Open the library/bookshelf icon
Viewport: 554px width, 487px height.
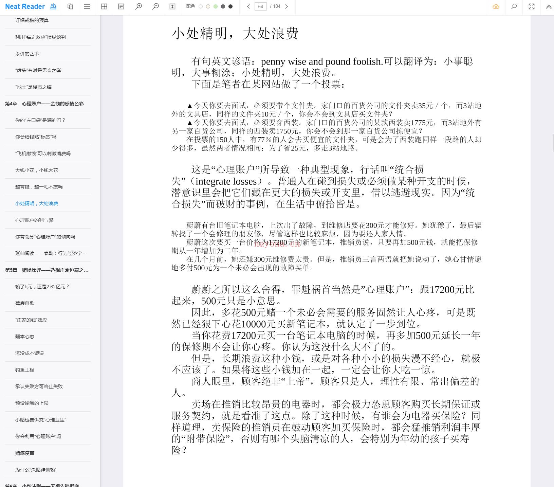point(70,6)
